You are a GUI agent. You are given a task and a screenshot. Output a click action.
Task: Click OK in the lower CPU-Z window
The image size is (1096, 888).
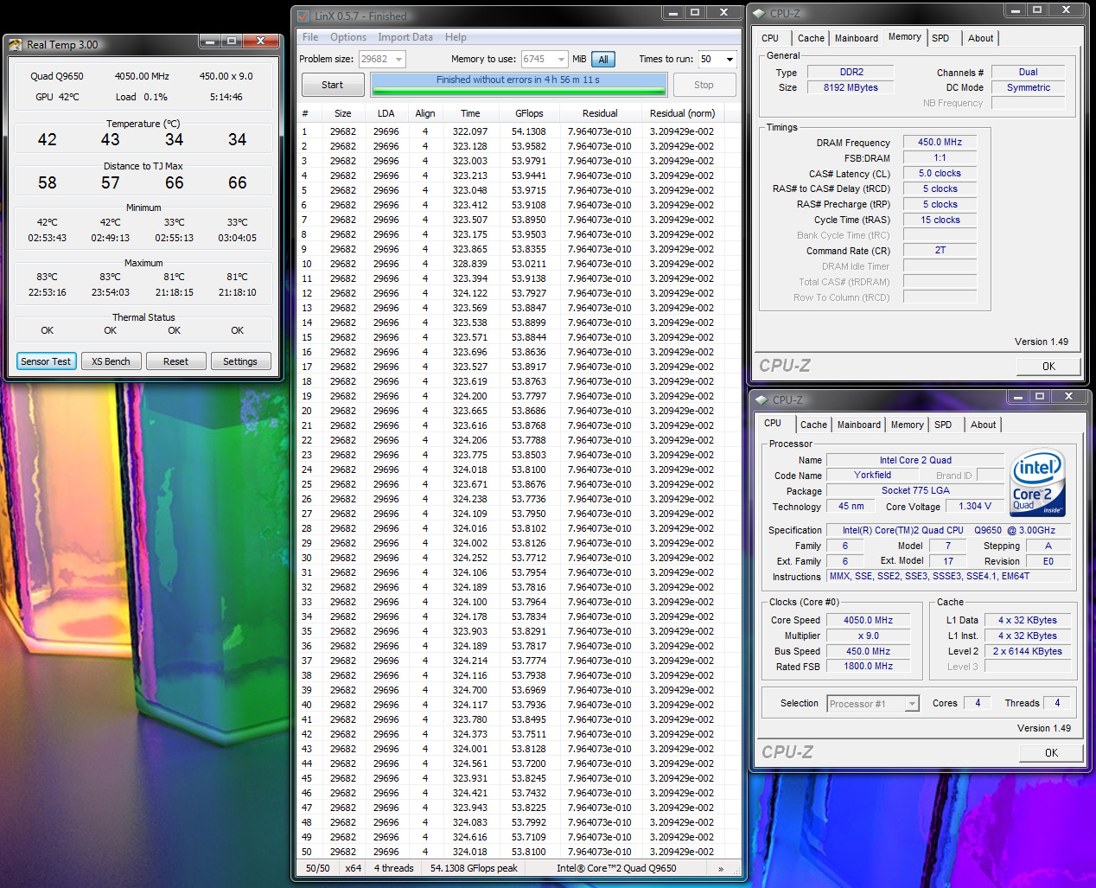click(x=1051, y=752)
